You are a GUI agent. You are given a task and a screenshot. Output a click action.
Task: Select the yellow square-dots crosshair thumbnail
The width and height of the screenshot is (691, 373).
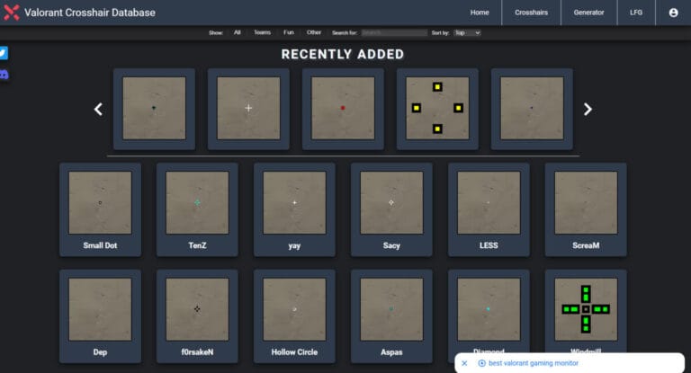(x=437, y=108)
